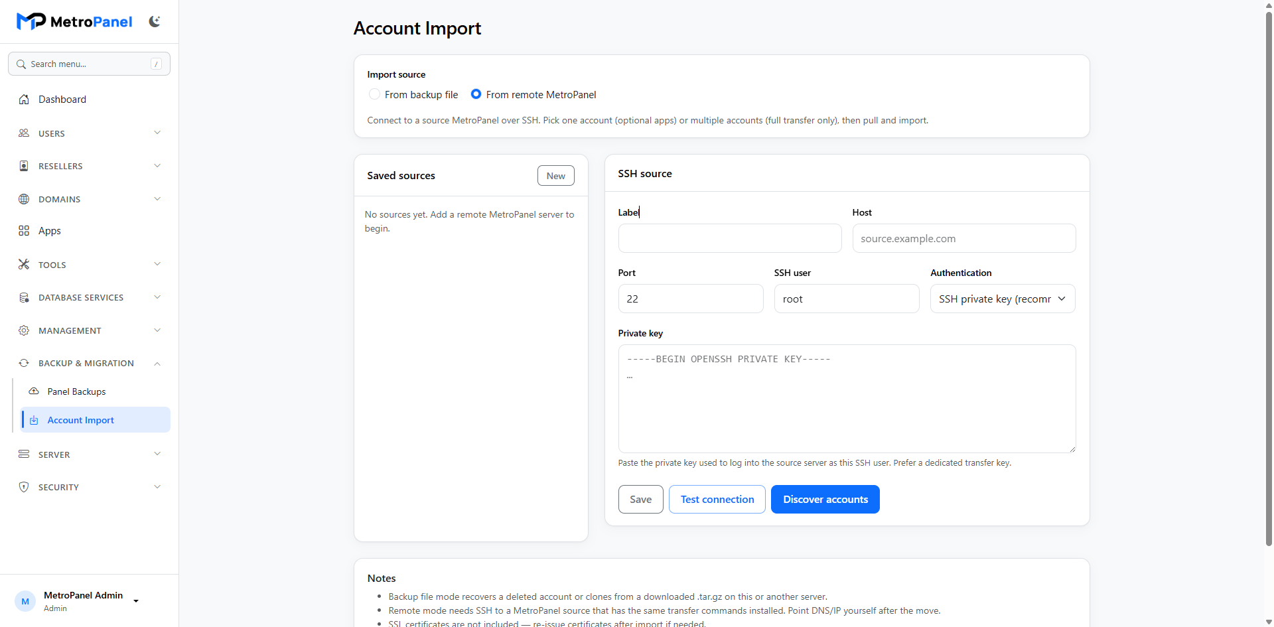Click the Security shield icon

(24, 487)
